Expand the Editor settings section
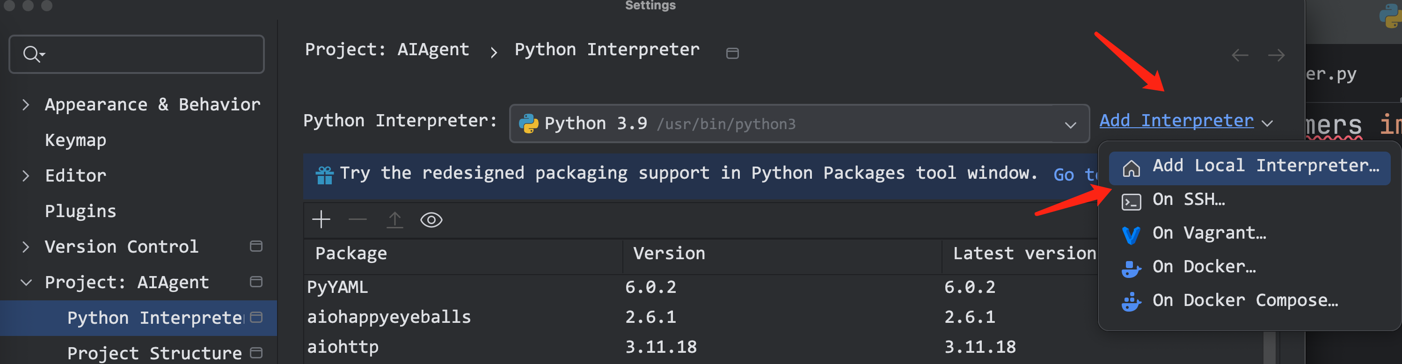 [x=26, y=176]
